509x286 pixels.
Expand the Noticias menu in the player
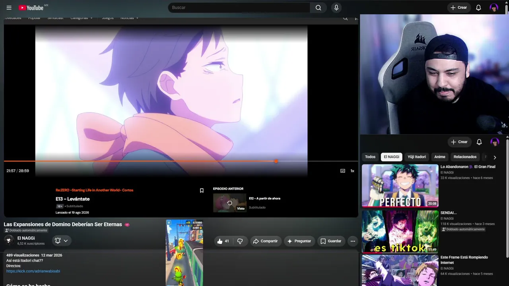pos(130,18)
